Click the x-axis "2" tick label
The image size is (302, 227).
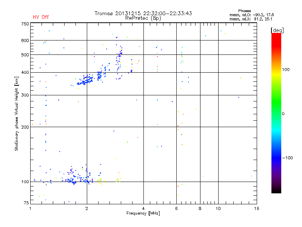pyautogui.click(x=87, y=208)
